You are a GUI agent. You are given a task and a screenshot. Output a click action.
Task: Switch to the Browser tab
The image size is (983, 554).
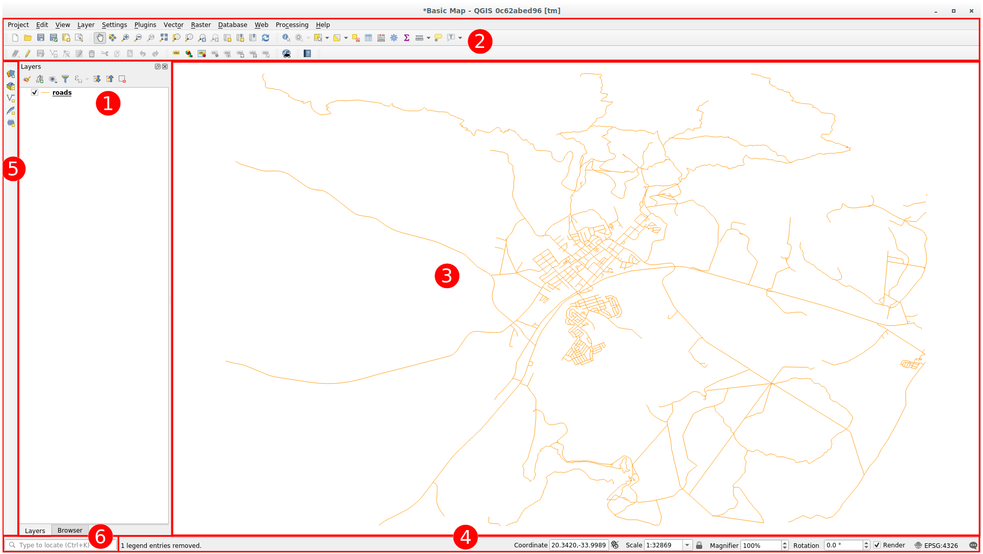(x=70, y=531)
